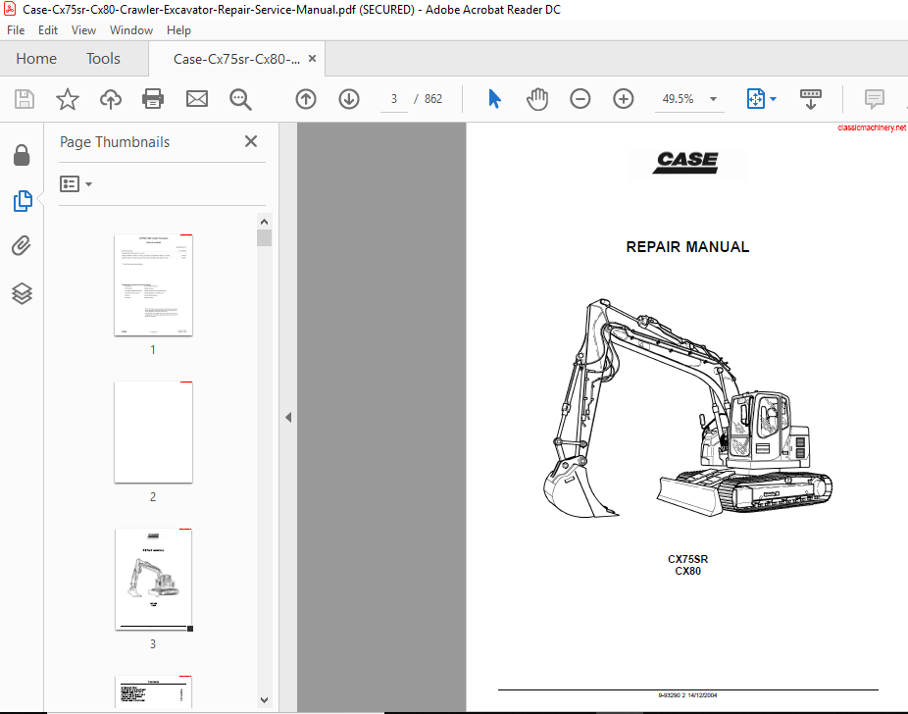This screenshot has width=908, height=714.
Task: Click the excavator illustration on page
Action: (x=687, y=408)
